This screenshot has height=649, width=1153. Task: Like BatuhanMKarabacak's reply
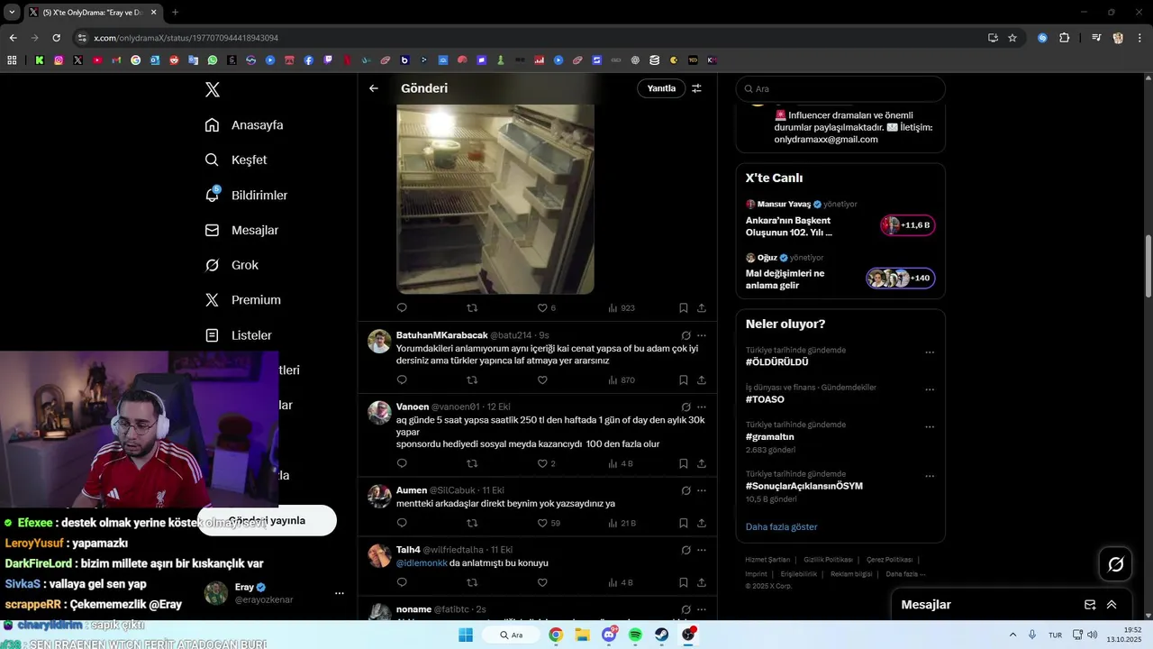[x=542, y=380]
